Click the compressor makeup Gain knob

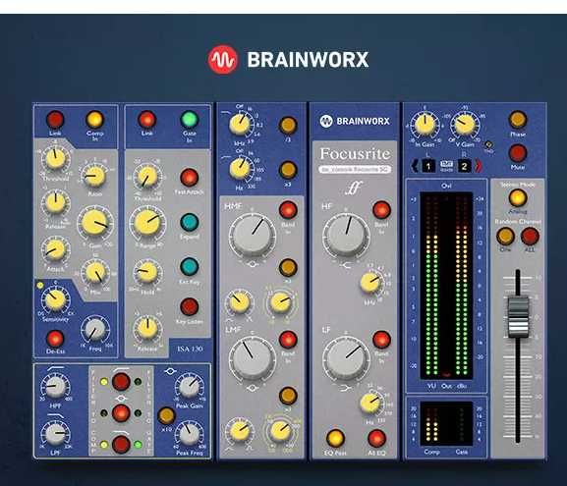click(94, 223)
